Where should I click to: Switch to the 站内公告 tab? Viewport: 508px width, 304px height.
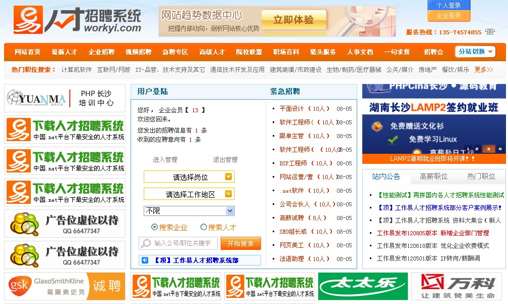(386, 177)
